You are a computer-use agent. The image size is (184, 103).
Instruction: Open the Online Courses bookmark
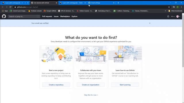point(85,11)
